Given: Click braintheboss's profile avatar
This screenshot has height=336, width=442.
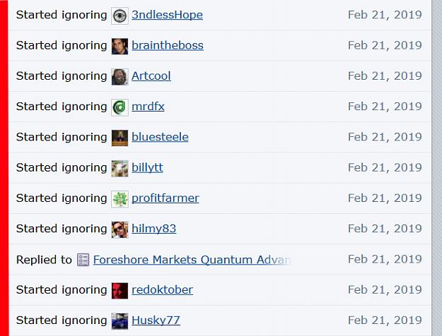Looking at the screenshot, I should click(x=120, y=47).
